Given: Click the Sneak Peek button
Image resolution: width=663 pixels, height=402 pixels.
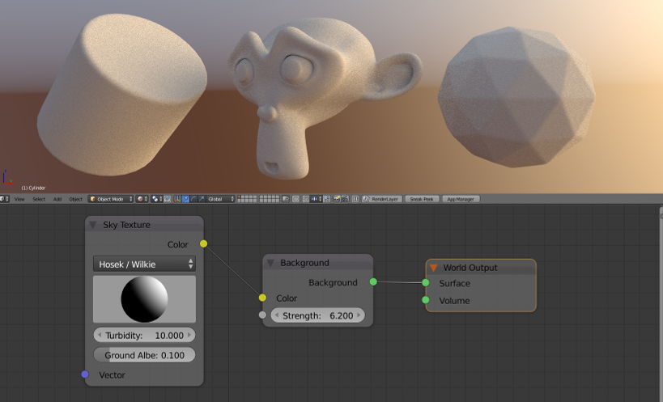Looking at the screenshot, I should coord(422,199).
